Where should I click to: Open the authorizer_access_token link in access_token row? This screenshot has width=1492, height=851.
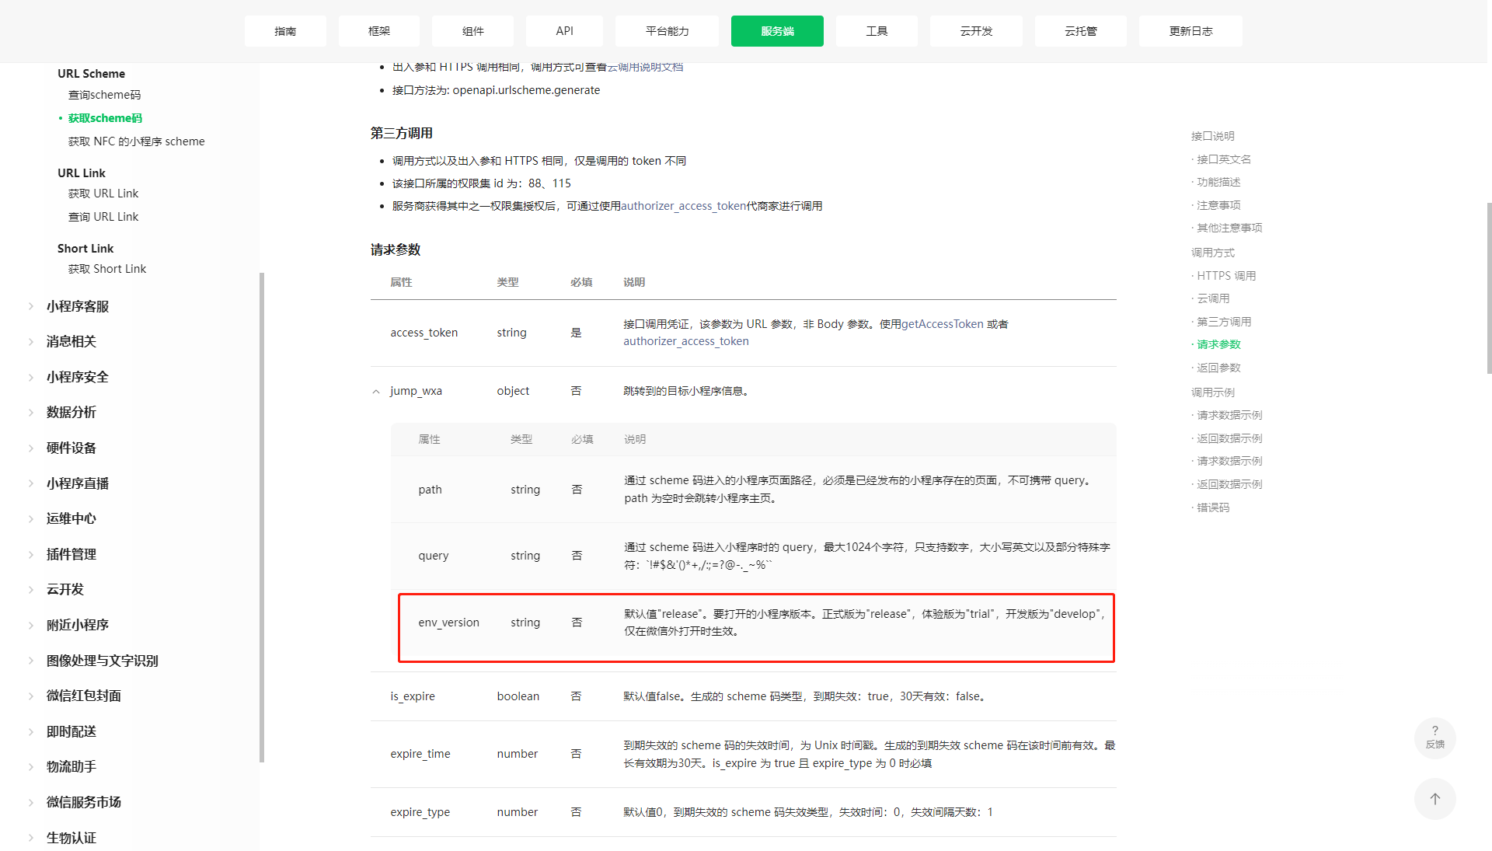[x=685, y=341]
